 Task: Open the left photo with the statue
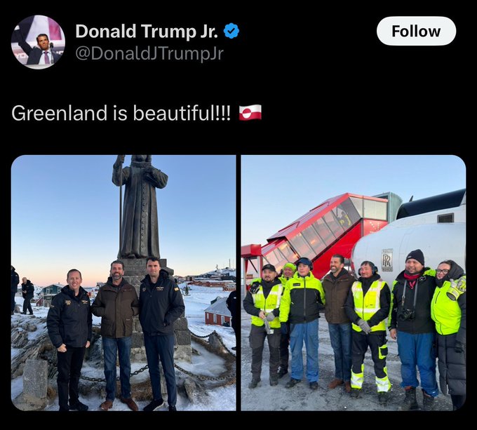pyautogui.click(x=123, y=283)
